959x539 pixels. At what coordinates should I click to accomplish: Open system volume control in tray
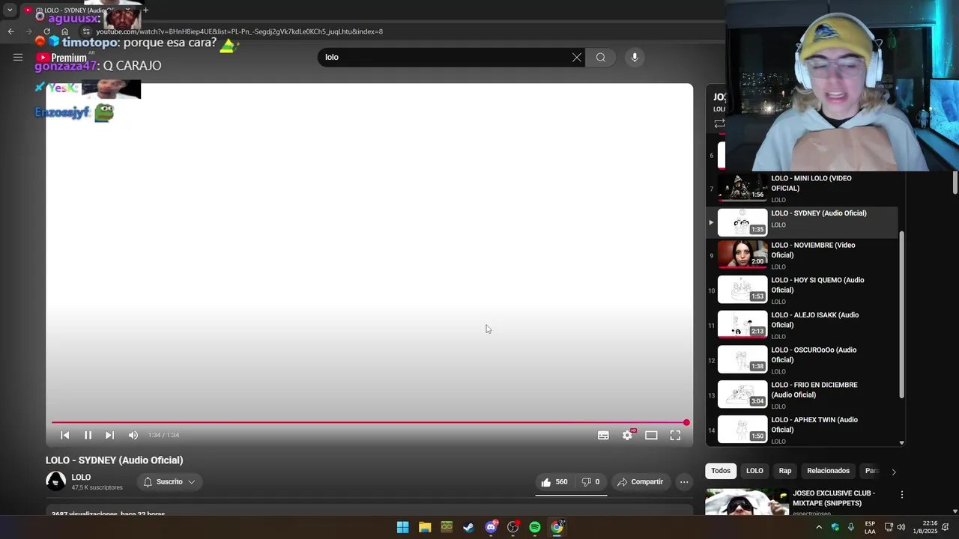[901, 527]
